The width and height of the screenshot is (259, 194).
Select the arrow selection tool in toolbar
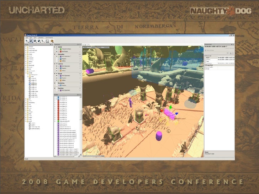27,41
